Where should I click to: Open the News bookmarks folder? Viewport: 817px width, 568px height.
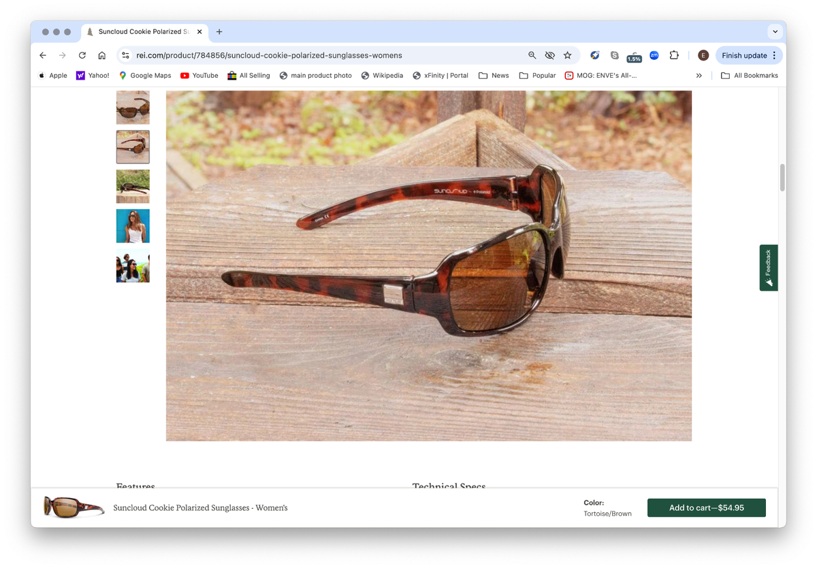click(x=494, y=76)
